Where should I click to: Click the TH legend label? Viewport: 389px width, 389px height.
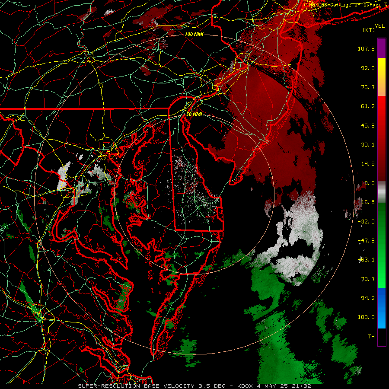point(371,337)
